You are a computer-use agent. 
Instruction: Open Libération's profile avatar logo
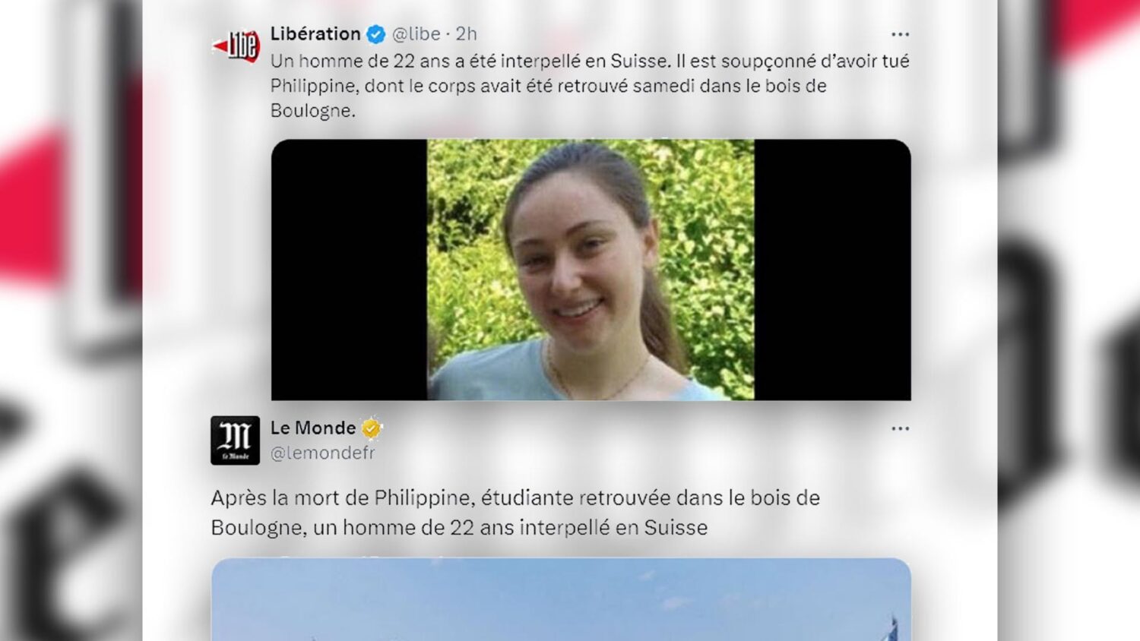tap(236, 46)
